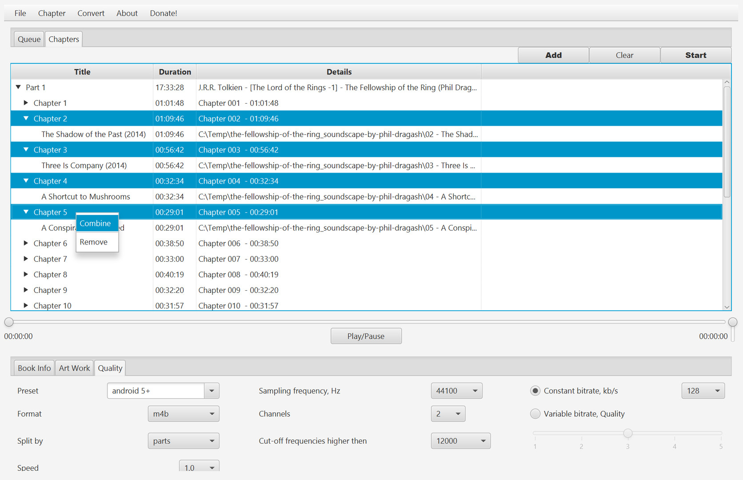Screen dimensions: 743x480
Task: Click the Chapter 10 title text
Action: coord(52,306)
